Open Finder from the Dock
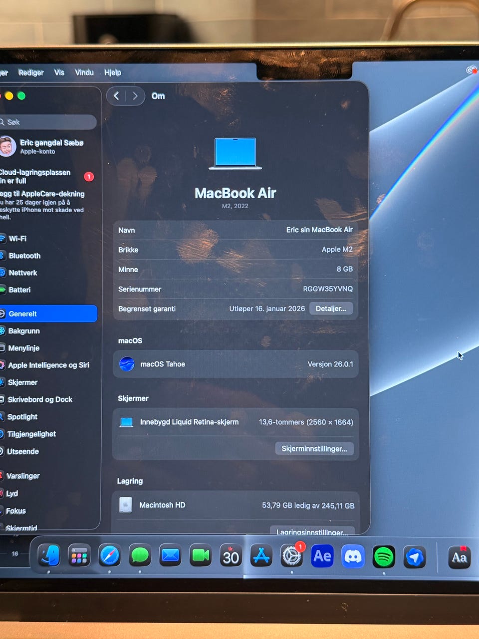Image resolution: width=479 pixels, height=639 pixels. [49, 556]
